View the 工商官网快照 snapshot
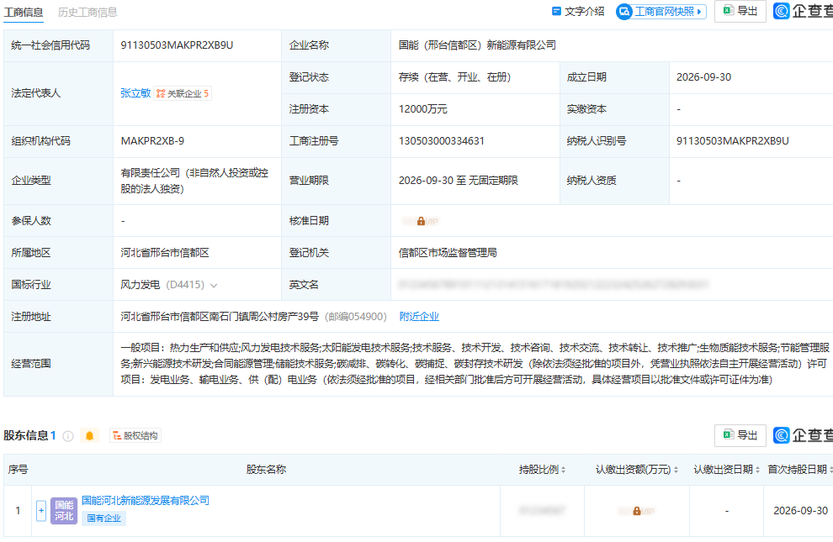833x542 pixels. (661, 11)
